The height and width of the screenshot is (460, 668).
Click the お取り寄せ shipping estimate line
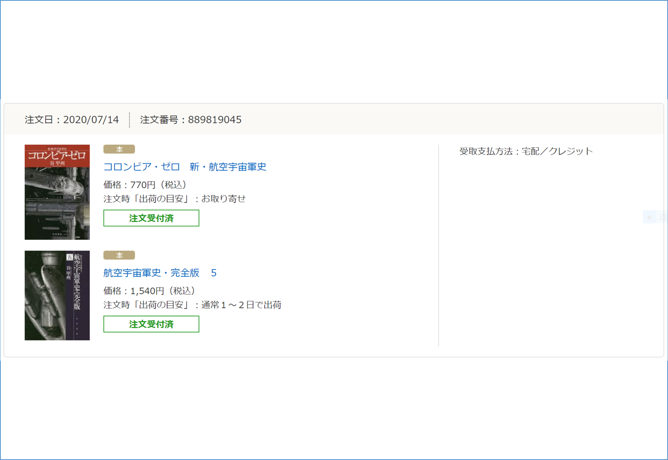click(175, 199)
